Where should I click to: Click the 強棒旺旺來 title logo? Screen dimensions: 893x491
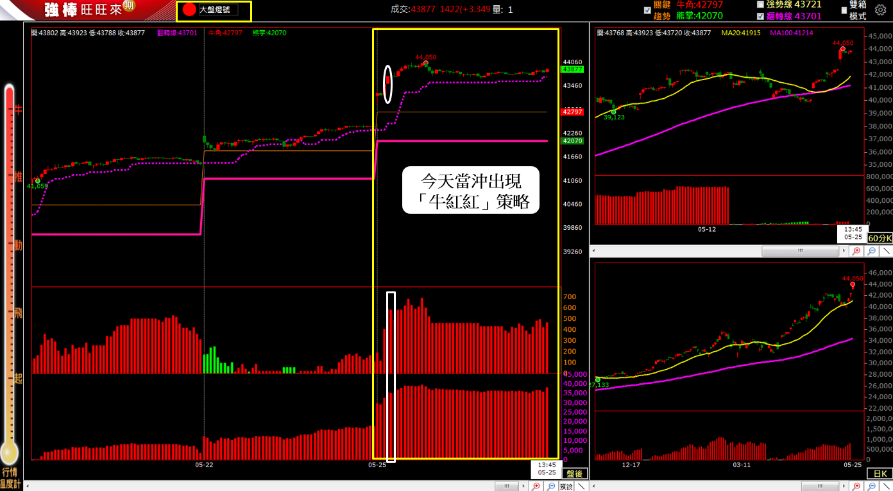[x=82, y=10]
